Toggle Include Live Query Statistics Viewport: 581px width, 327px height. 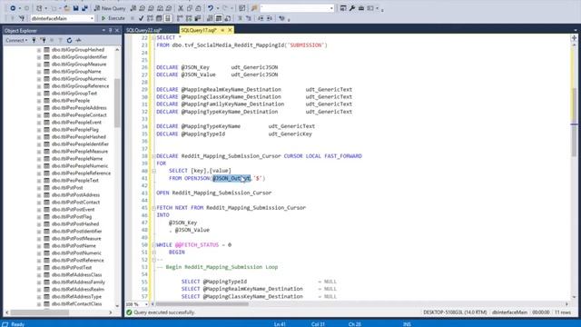click(x=189, y=18)
